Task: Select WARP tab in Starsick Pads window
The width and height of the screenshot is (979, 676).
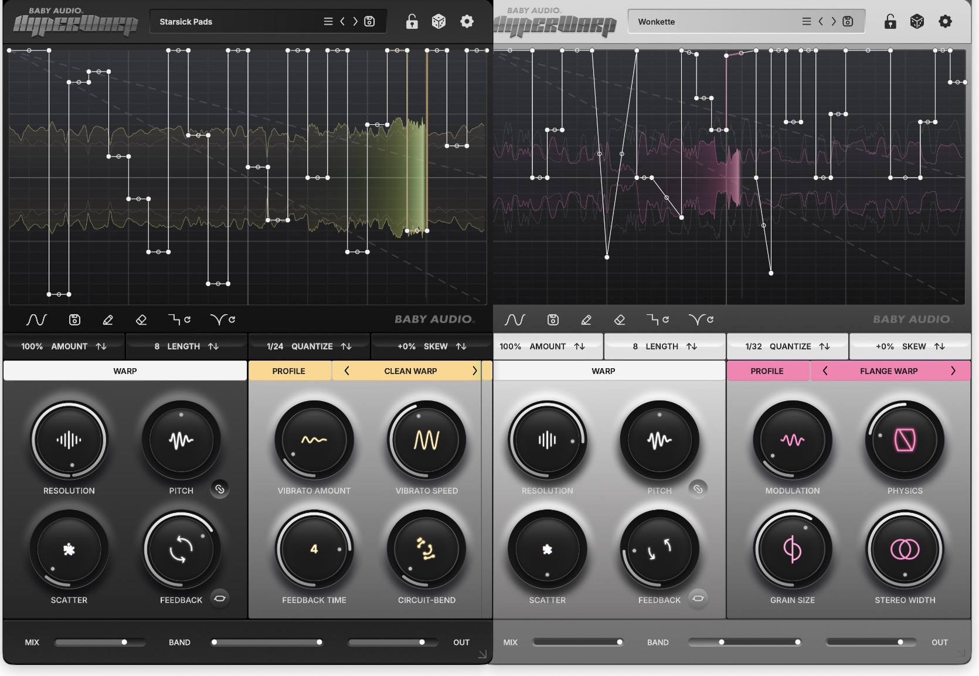Action: tap(125, 371)
